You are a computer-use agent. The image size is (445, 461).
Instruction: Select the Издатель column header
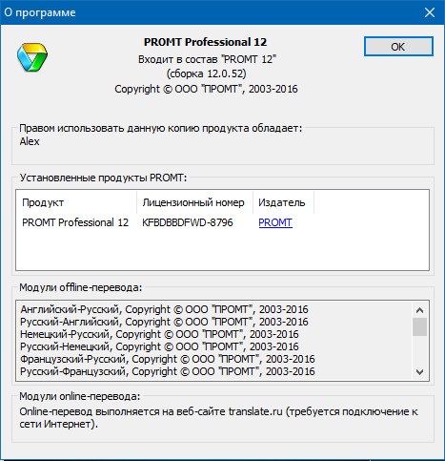[x=283, y=202]
